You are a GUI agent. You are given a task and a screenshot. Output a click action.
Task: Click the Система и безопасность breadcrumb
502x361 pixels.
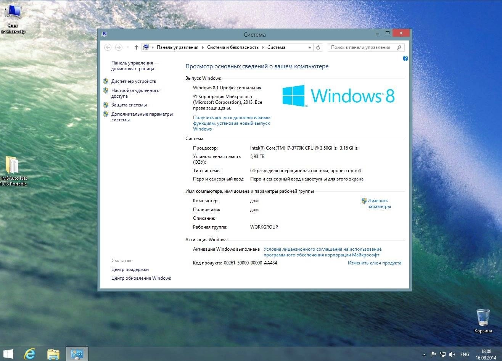[233, 47]
